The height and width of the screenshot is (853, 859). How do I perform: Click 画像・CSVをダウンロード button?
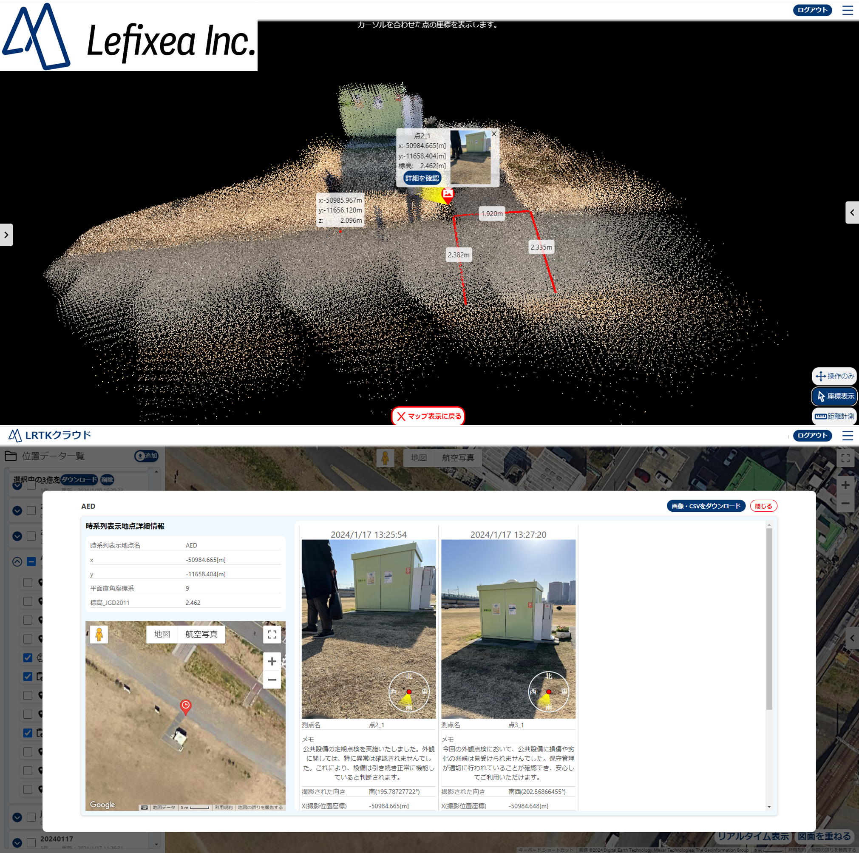pyautogui.click(x=706, y=506)
